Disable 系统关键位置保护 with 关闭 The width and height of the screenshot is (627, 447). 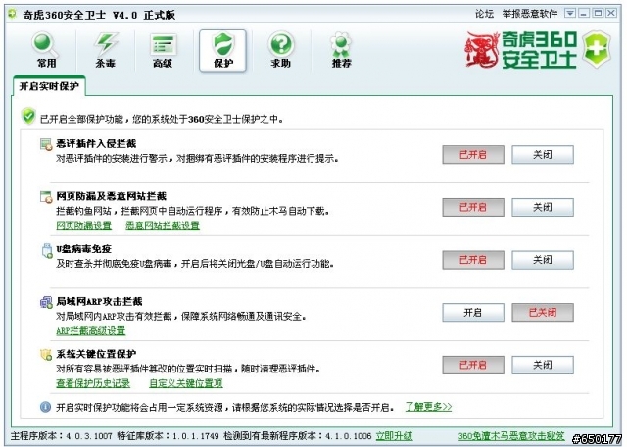point(543,365)
